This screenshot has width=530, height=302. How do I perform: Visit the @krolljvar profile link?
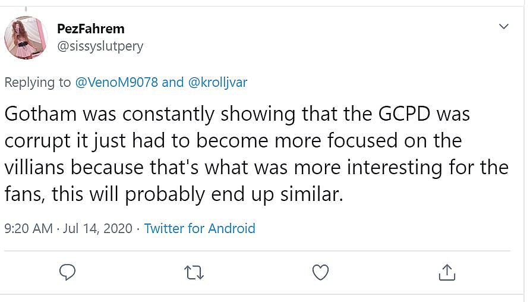click(217, 83)
